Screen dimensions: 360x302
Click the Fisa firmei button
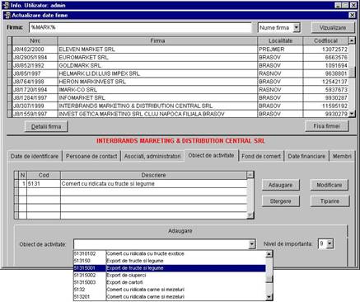327,126
